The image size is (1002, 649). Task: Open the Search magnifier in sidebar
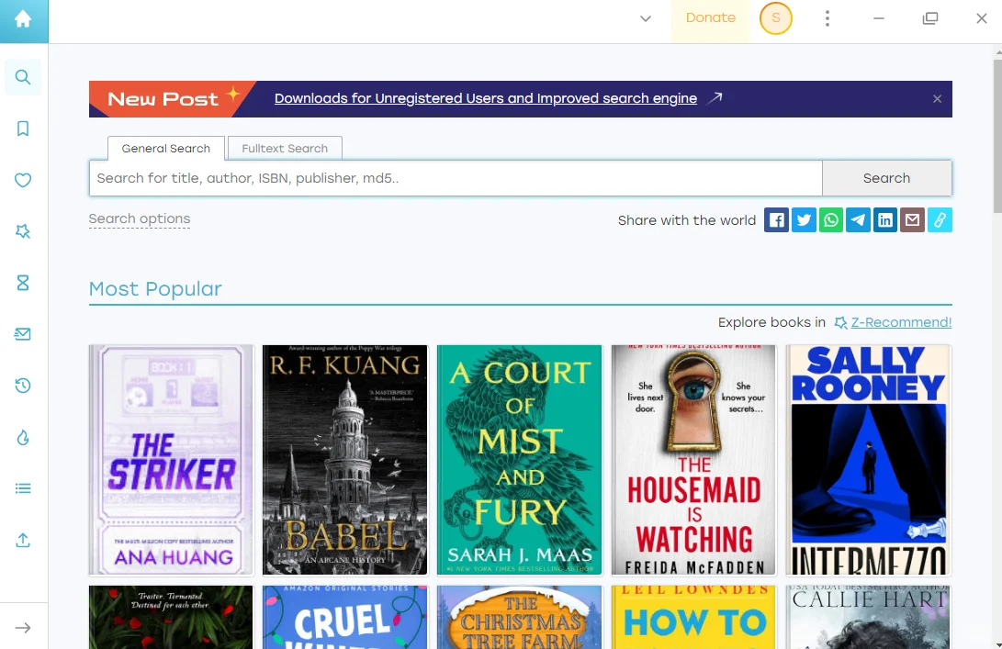23,77
